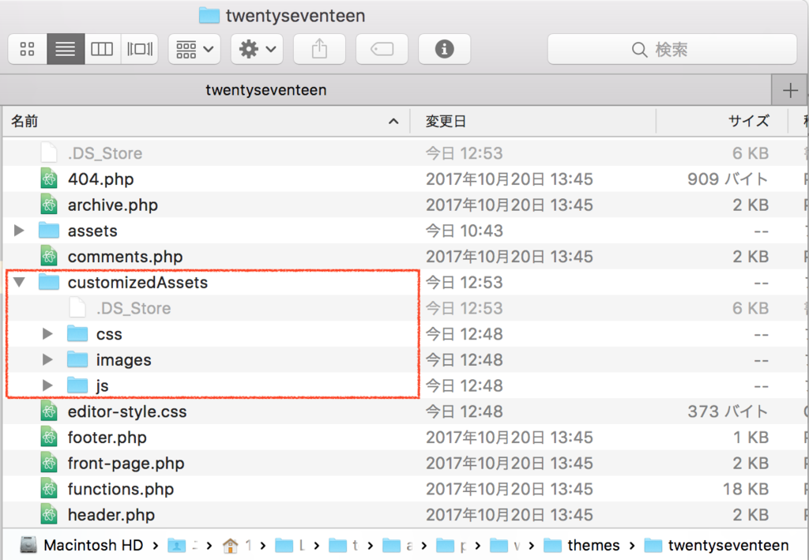This screenshot has height=560, width=809.
Task: Click Macintosh HD in the path bar
Action: [x=93, y=545]
